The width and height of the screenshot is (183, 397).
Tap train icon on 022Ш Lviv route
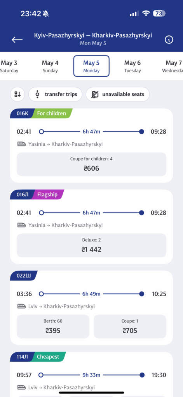coord(22,306)
